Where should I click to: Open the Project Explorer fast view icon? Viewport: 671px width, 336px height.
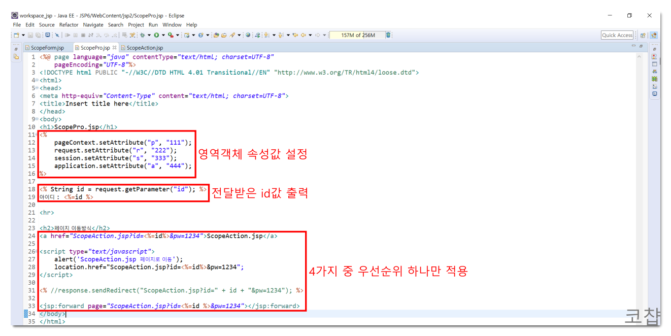(x=16, y=57)
